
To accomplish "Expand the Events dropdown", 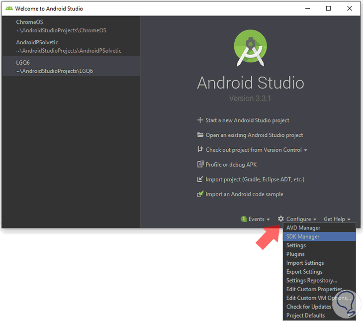I will tap(259, 219).
